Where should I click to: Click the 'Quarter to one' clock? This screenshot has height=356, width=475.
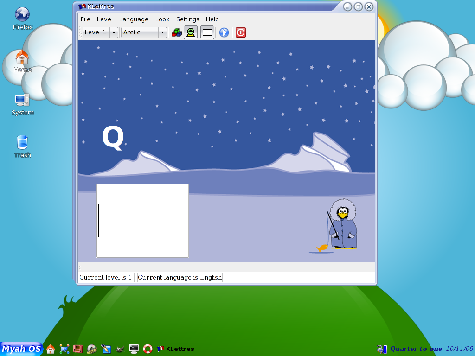(416, 349)
